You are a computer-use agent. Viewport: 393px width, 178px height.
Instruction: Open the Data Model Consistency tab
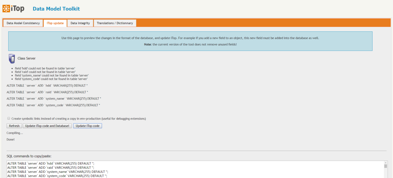coord(23,23)
